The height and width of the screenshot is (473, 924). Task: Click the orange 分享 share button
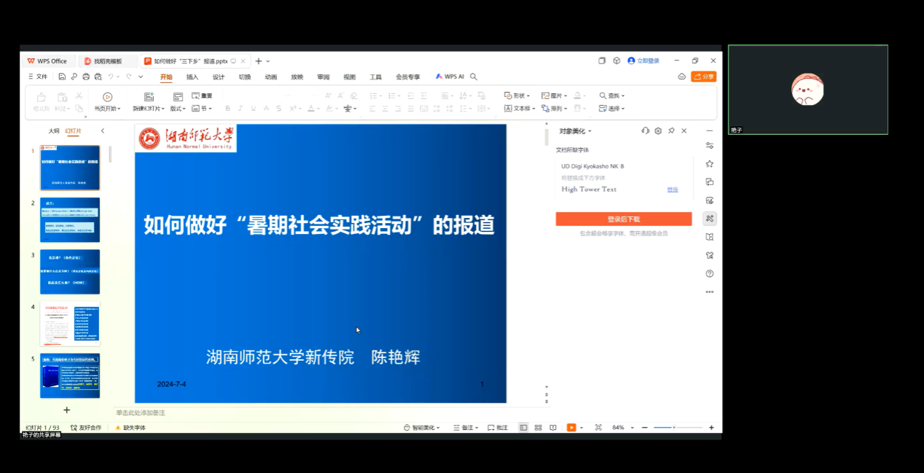point(703,77)
